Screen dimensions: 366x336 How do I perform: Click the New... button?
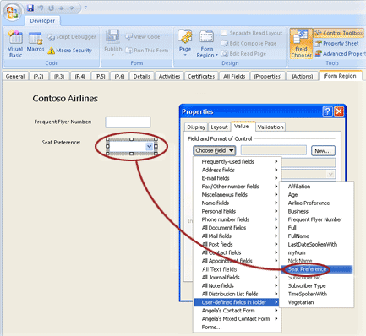pyautogui.click(x=323, y=151)
